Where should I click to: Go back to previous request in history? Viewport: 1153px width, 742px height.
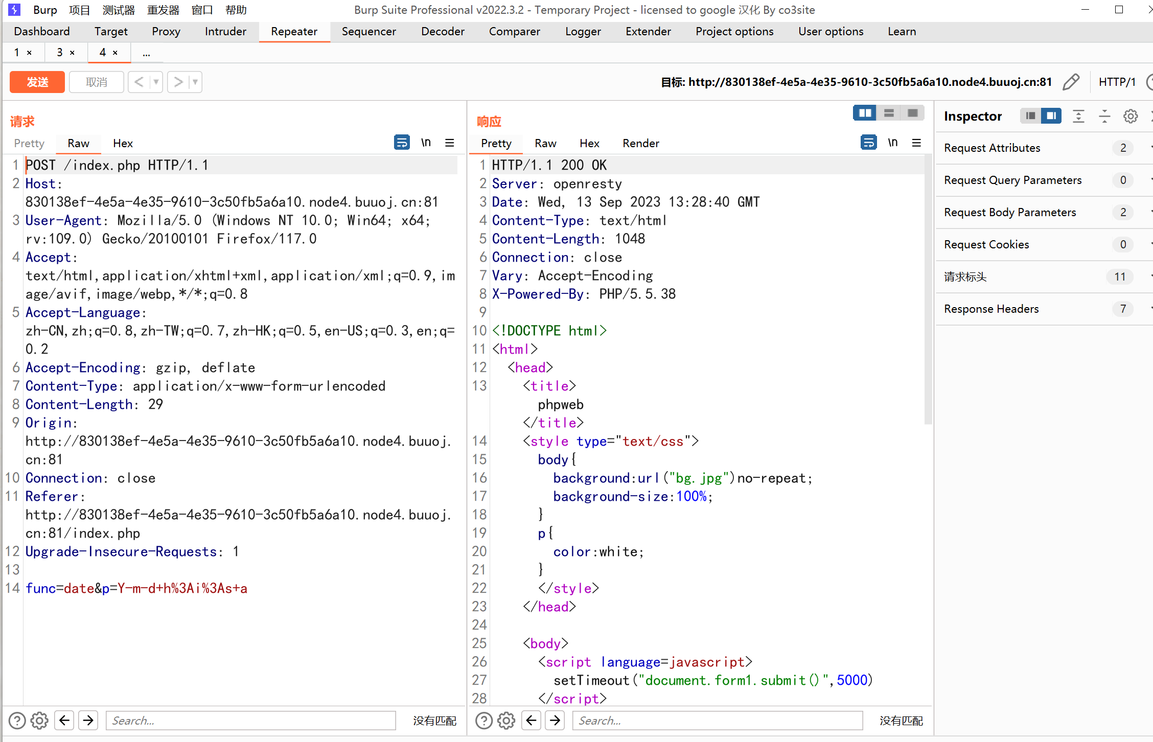click(x=139, y=82)
